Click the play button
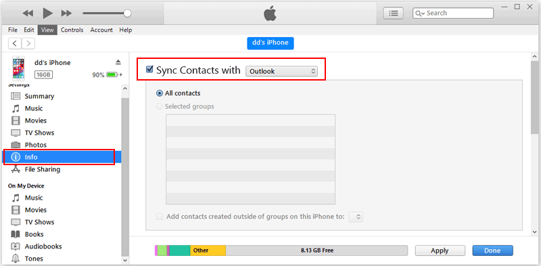Image resolution: width=541 pixels, height=266 pixels. pyautogui.click(x=47, y=13)
